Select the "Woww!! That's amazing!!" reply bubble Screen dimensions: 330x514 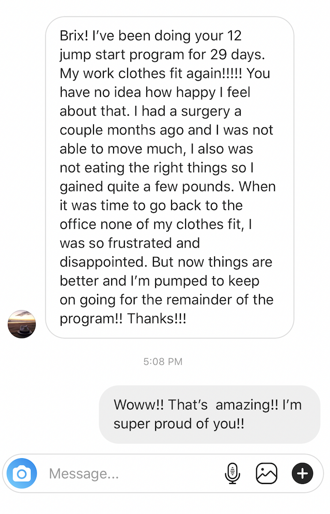coord(209,414)
